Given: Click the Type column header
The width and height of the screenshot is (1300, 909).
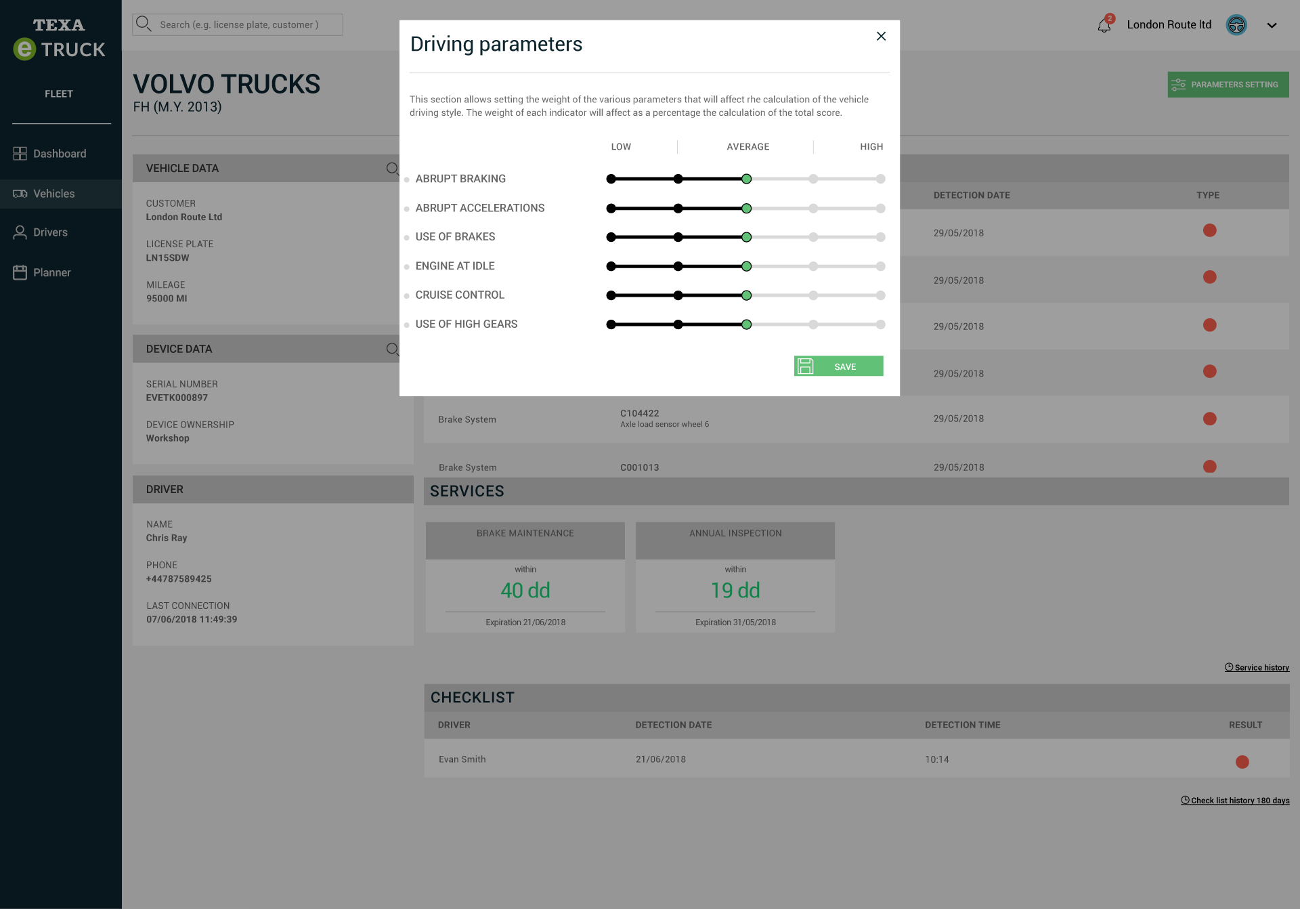Looking at the screenshot, I should point(1208,195).
